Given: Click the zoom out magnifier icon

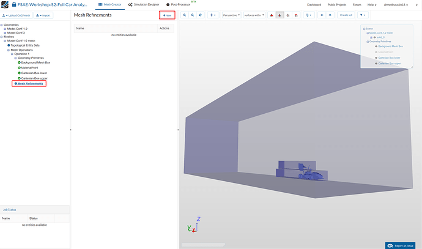Looking at the screenshot, I should pyautogui.click(x=192, y=14).
